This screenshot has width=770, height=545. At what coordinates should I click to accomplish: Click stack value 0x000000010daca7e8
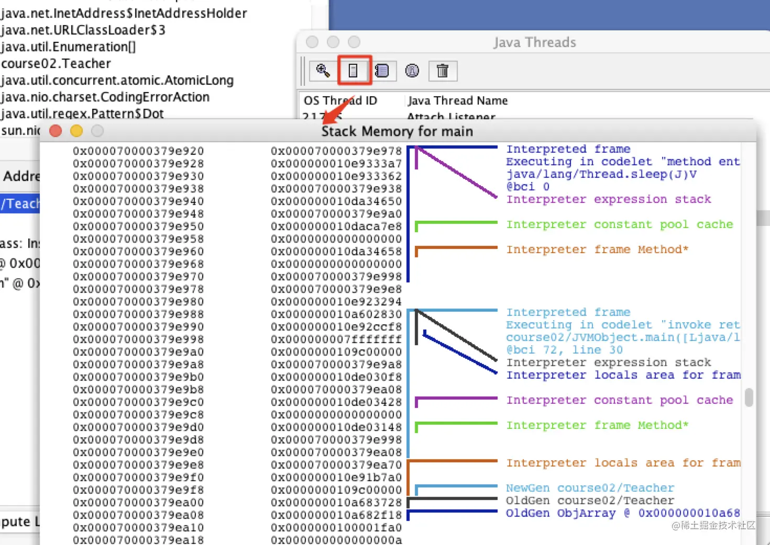click(336, 226)
